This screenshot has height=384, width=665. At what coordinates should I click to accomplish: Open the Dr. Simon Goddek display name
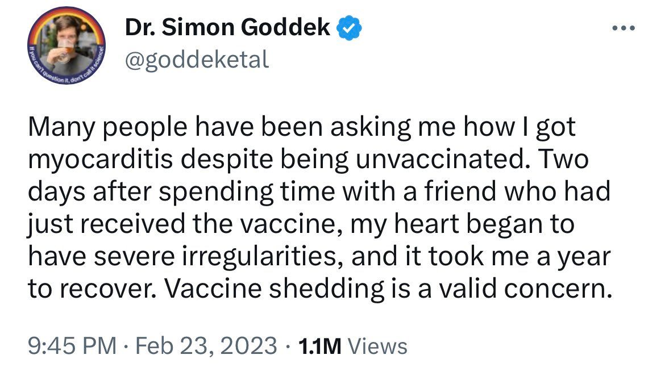coord(227,27)
